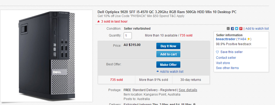Click the Quantity input field
This screenshot has height=105, width=275.
(x=128, y=36)
